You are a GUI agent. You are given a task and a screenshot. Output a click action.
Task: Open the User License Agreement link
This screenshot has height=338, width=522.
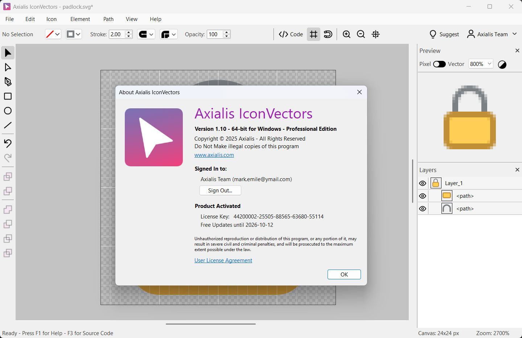tap(223, 260)
